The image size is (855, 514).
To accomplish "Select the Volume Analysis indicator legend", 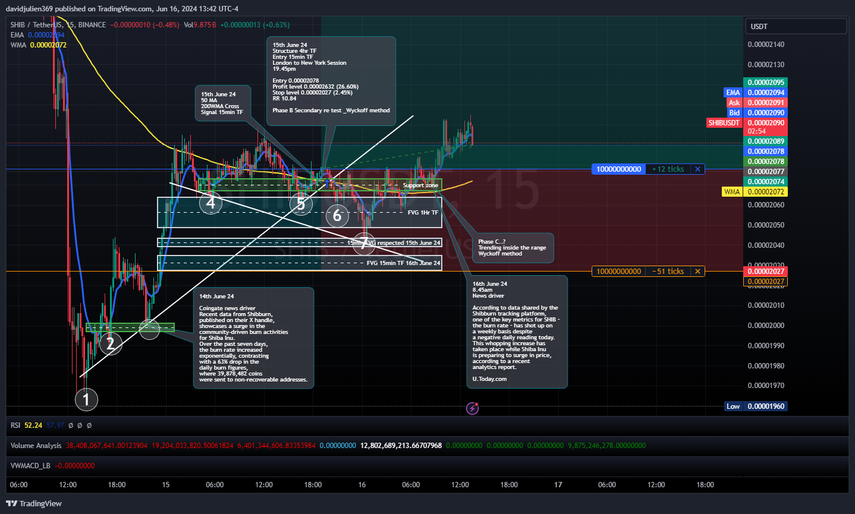I will [36, 446].
